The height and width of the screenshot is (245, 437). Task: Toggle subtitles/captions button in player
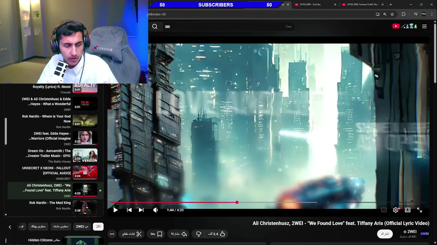[384, 210]
